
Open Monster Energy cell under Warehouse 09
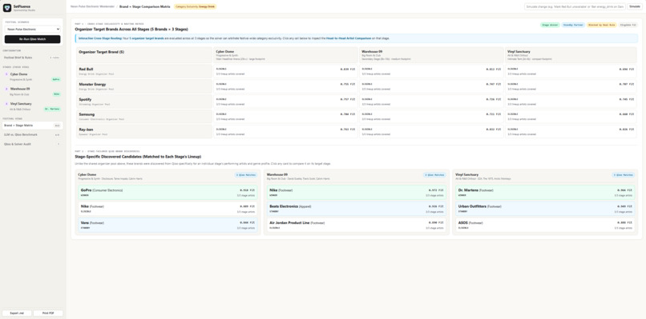431,86
